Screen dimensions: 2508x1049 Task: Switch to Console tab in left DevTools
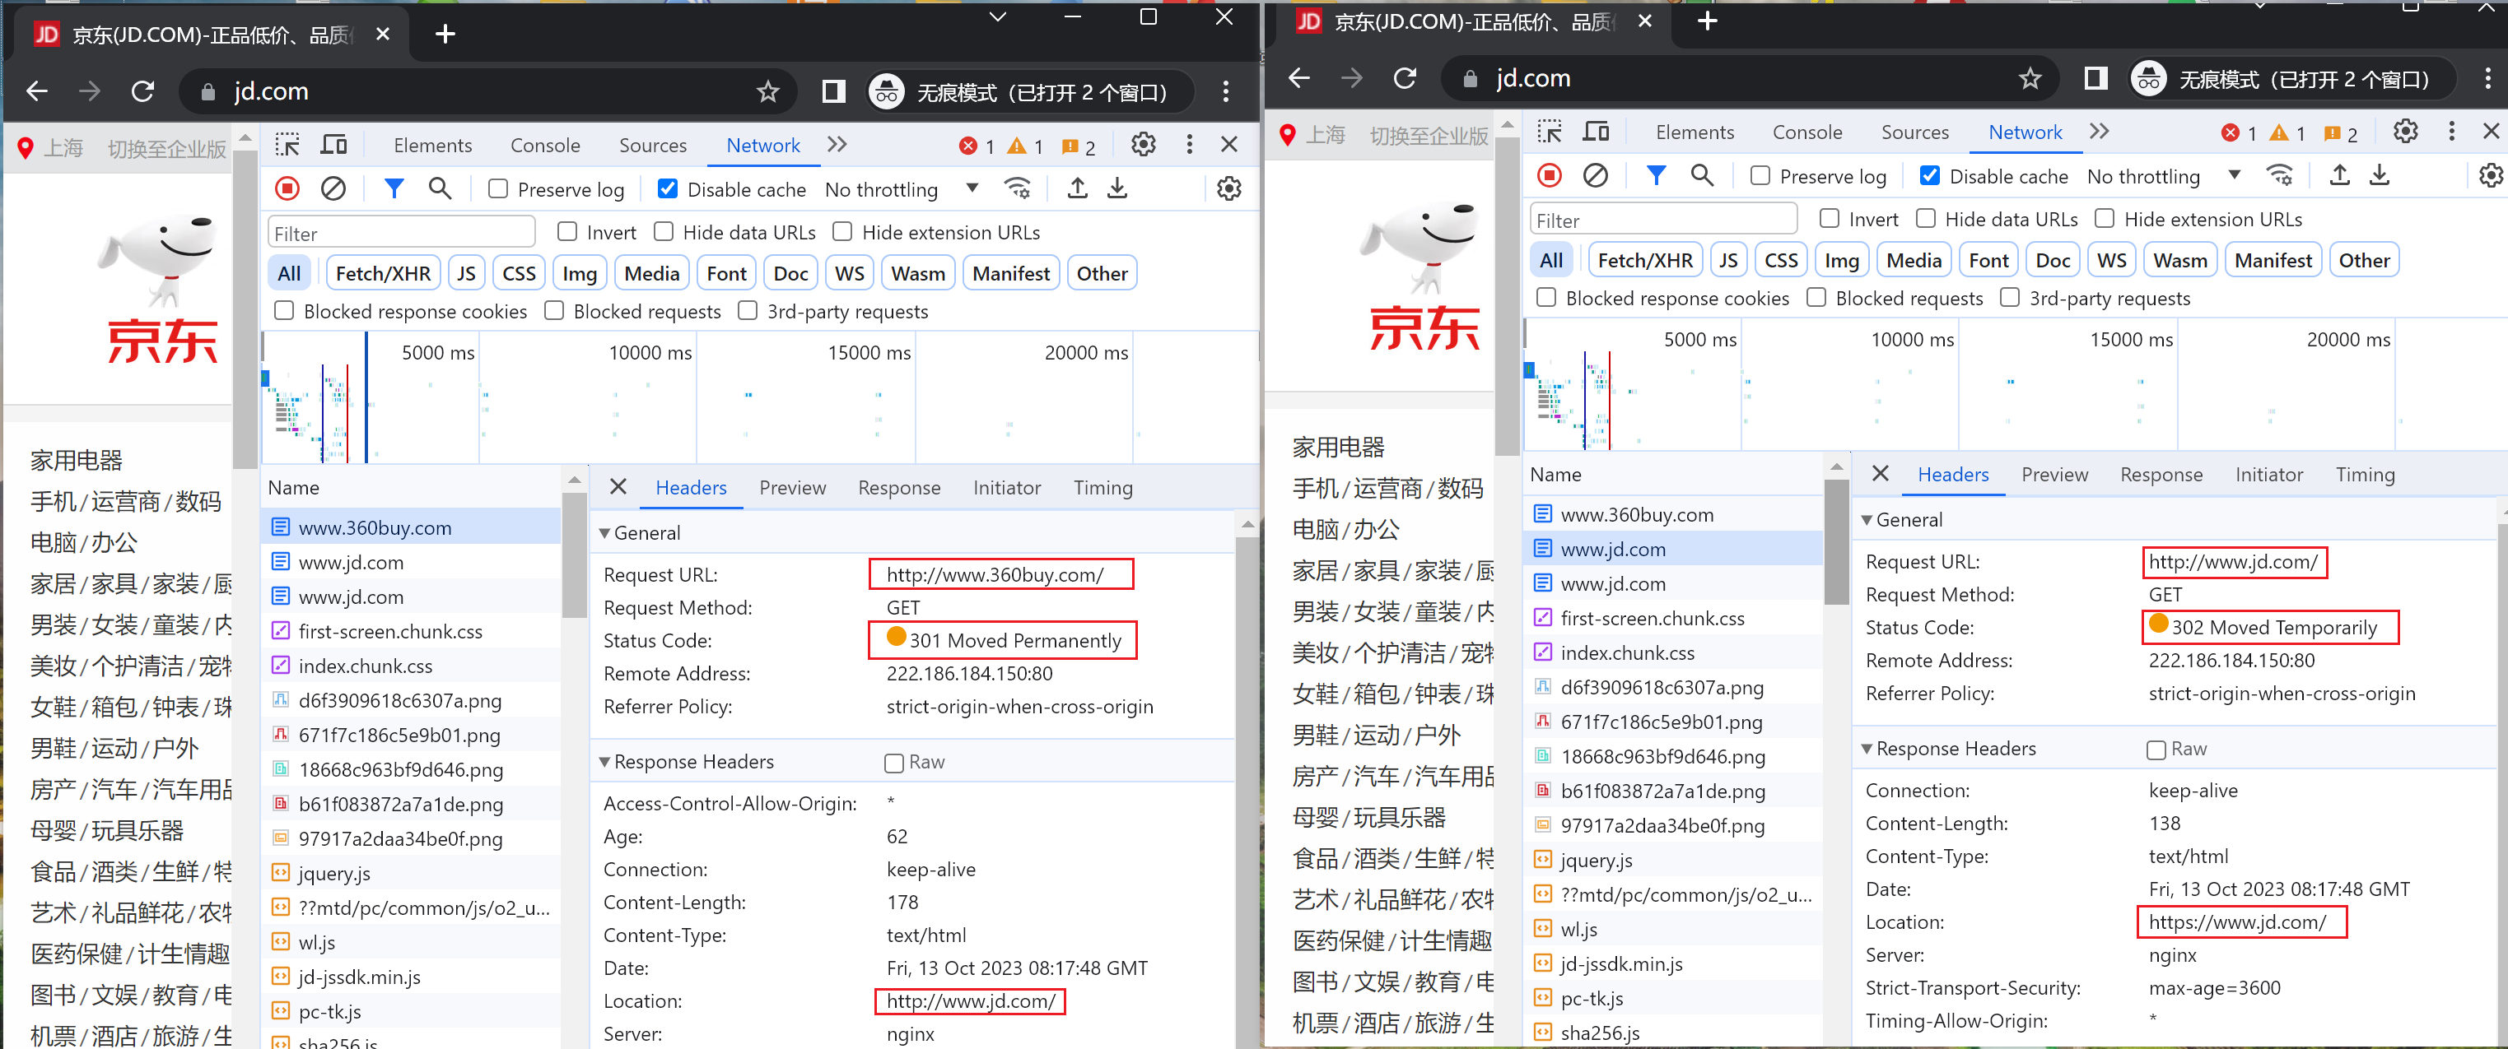pos(544,145)
